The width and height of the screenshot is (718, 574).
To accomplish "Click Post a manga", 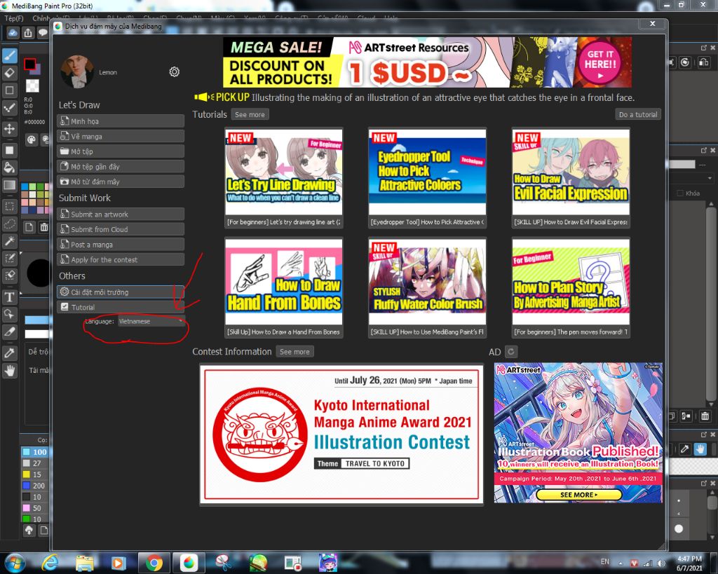I will [x=121, y=245].
